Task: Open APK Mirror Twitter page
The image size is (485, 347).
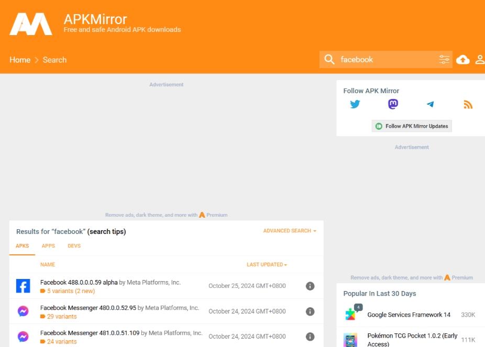Action: 355,104
